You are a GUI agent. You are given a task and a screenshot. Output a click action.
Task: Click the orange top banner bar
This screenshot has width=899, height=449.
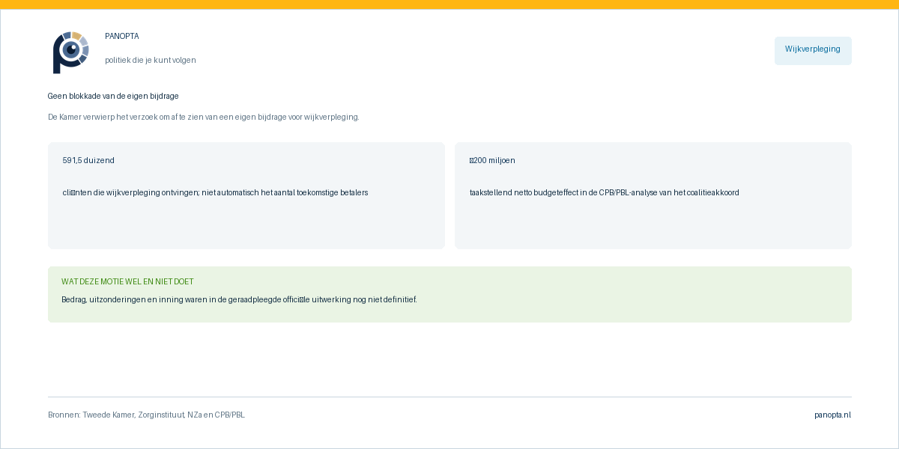[x=449, y=4]
